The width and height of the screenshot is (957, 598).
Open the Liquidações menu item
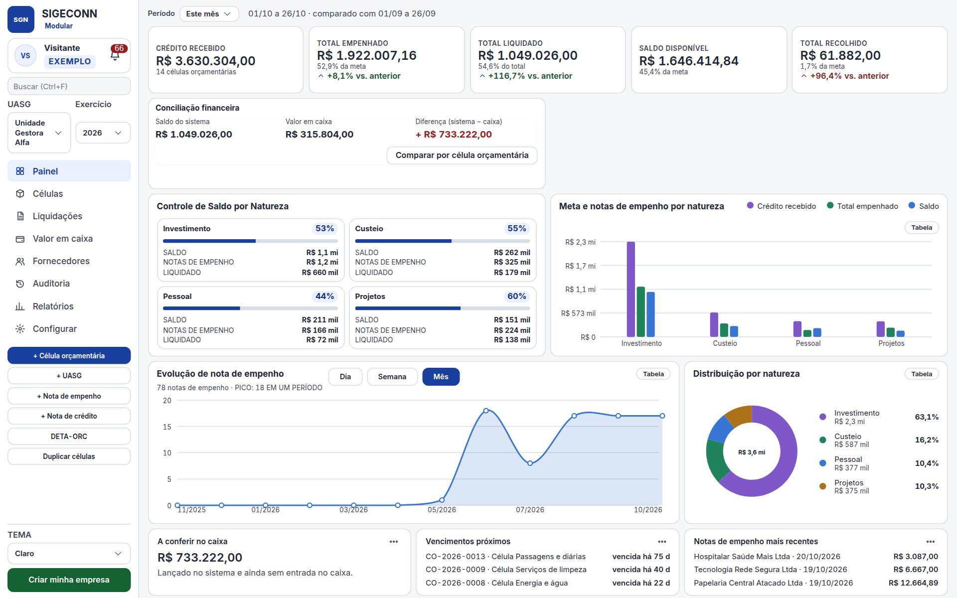(x=69, y=216)
